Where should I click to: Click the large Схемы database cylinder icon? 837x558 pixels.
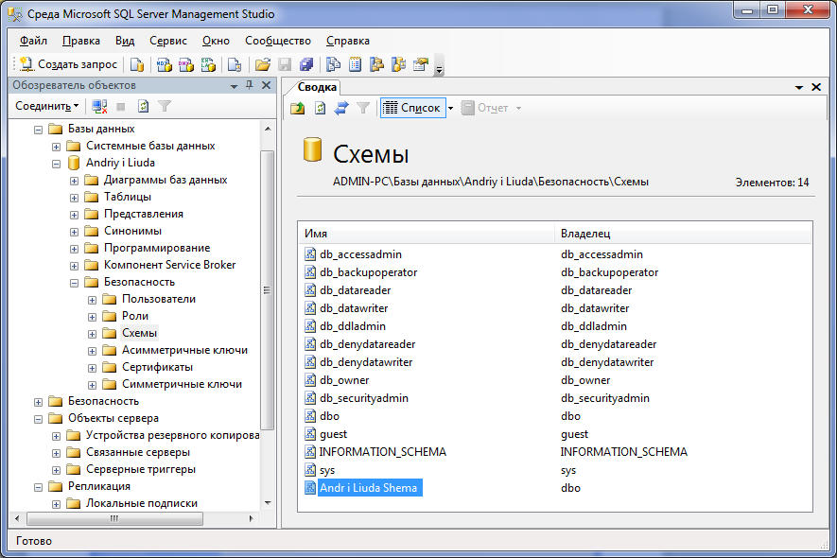tap(312, 149)
